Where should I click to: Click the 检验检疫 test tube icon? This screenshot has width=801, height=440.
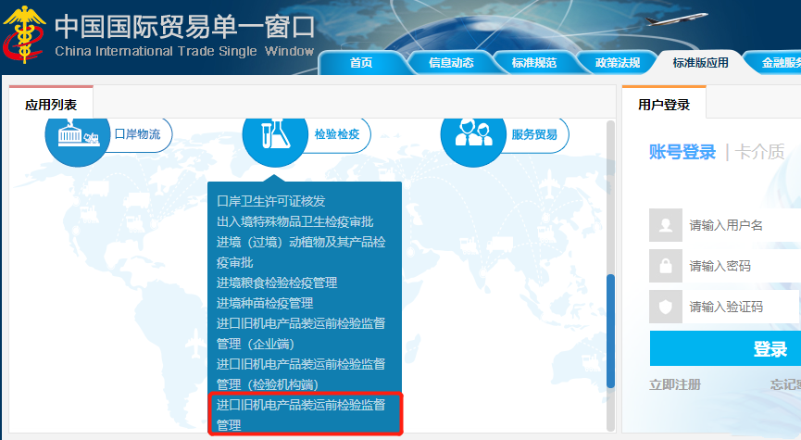[275, 136]
